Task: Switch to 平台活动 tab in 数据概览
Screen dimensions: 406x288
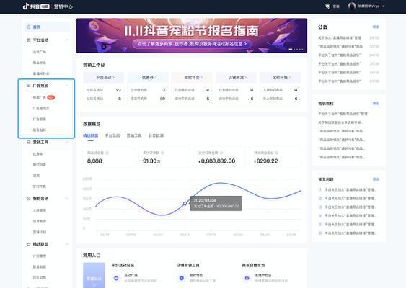Action: [112, 135]
